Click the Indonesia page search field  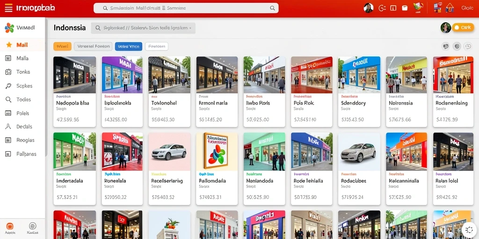tap(143, 28)
